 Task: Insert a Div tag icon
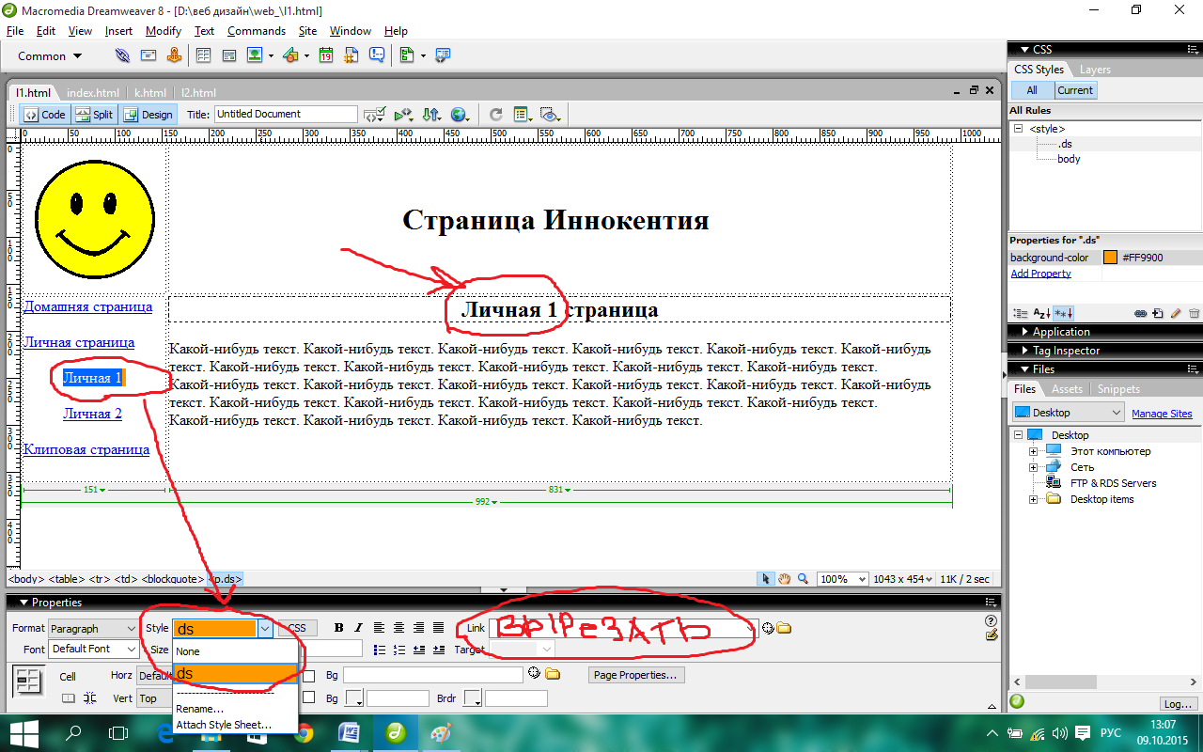(x=228, y=55)
